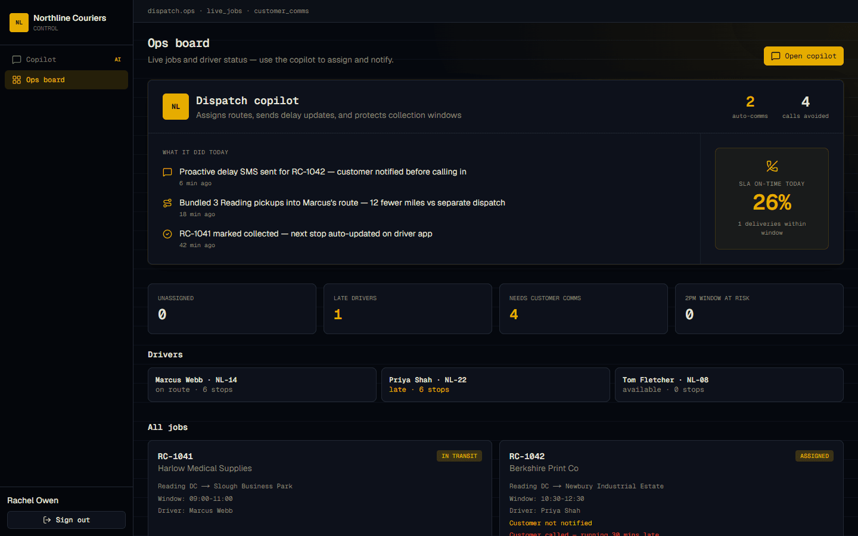Click the RC-1042 job title
The image size is (858, 536).
click(527, 456)
